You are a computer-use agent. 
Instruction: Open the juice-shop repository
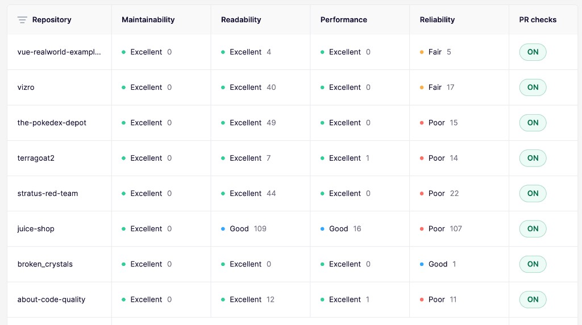point(36,229)
